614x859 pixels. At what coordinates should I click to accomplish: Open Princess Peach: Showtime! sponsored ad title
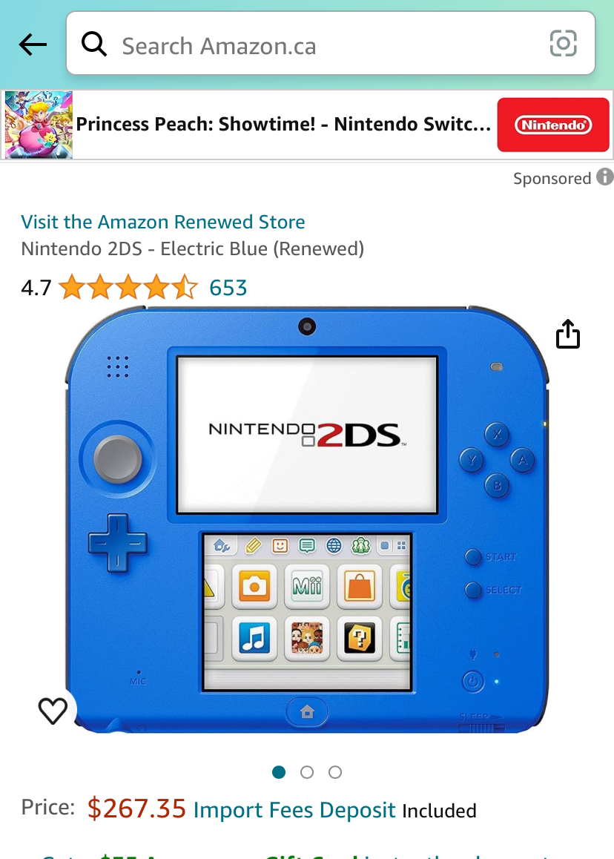coord(283,125)
